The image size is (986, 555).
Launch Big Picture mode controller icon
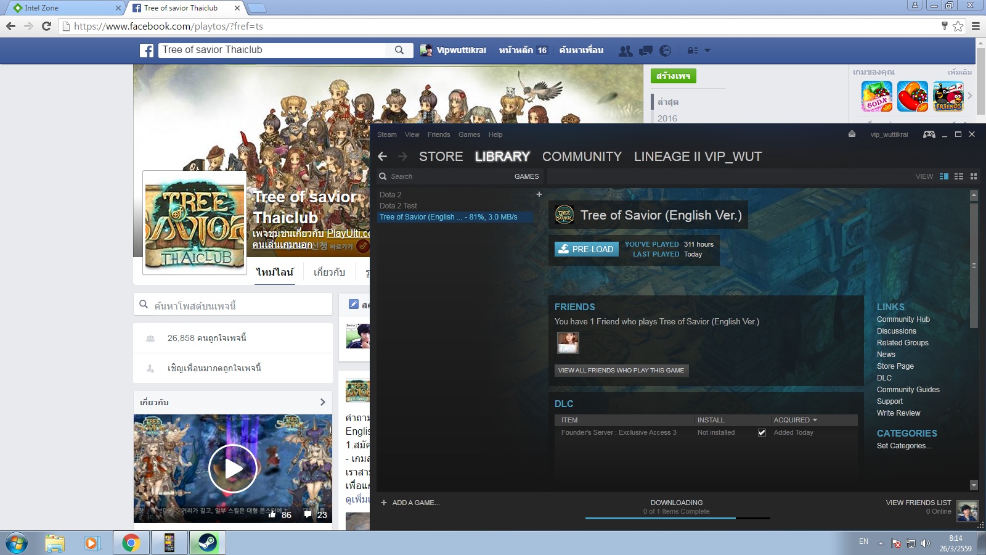929,134
